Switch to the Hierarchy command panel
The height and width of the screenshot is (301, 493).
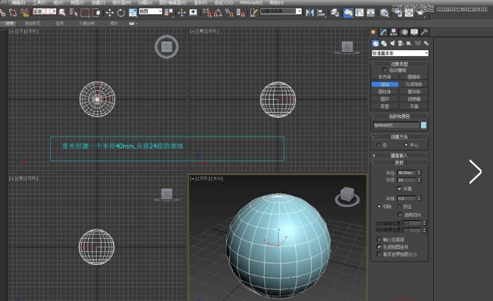394,32
